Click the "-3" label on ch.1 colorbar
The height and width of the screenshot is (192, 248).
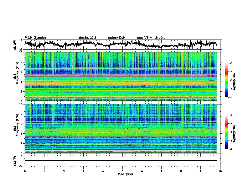[x=231, y=63]
